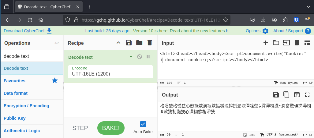314x138 pixels.
Task: Change the input LF end-of-line sequence
Action: [308, 83]
